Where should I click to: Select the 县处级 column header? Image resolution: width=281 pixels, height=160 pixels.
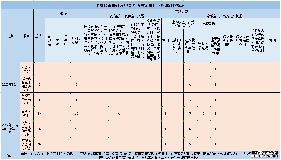pos(66,40)
